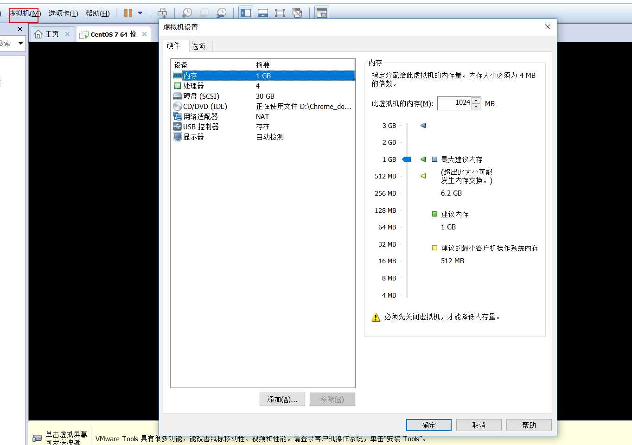The width and height of the screenshot is (632, 445).
Task: Open the 选项卡(T) menu
Action: coord(64,13)
